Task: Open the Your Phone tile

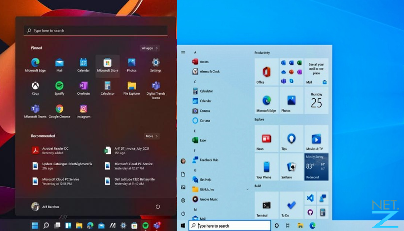Action: [x=267, y=167]
